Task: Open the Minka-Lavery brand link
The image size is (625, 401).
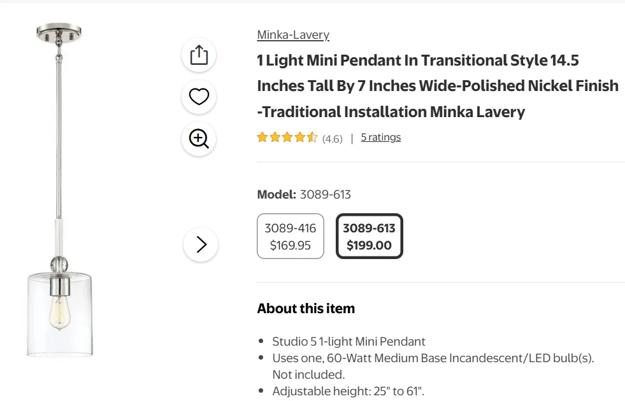Action: coord(293,35)
